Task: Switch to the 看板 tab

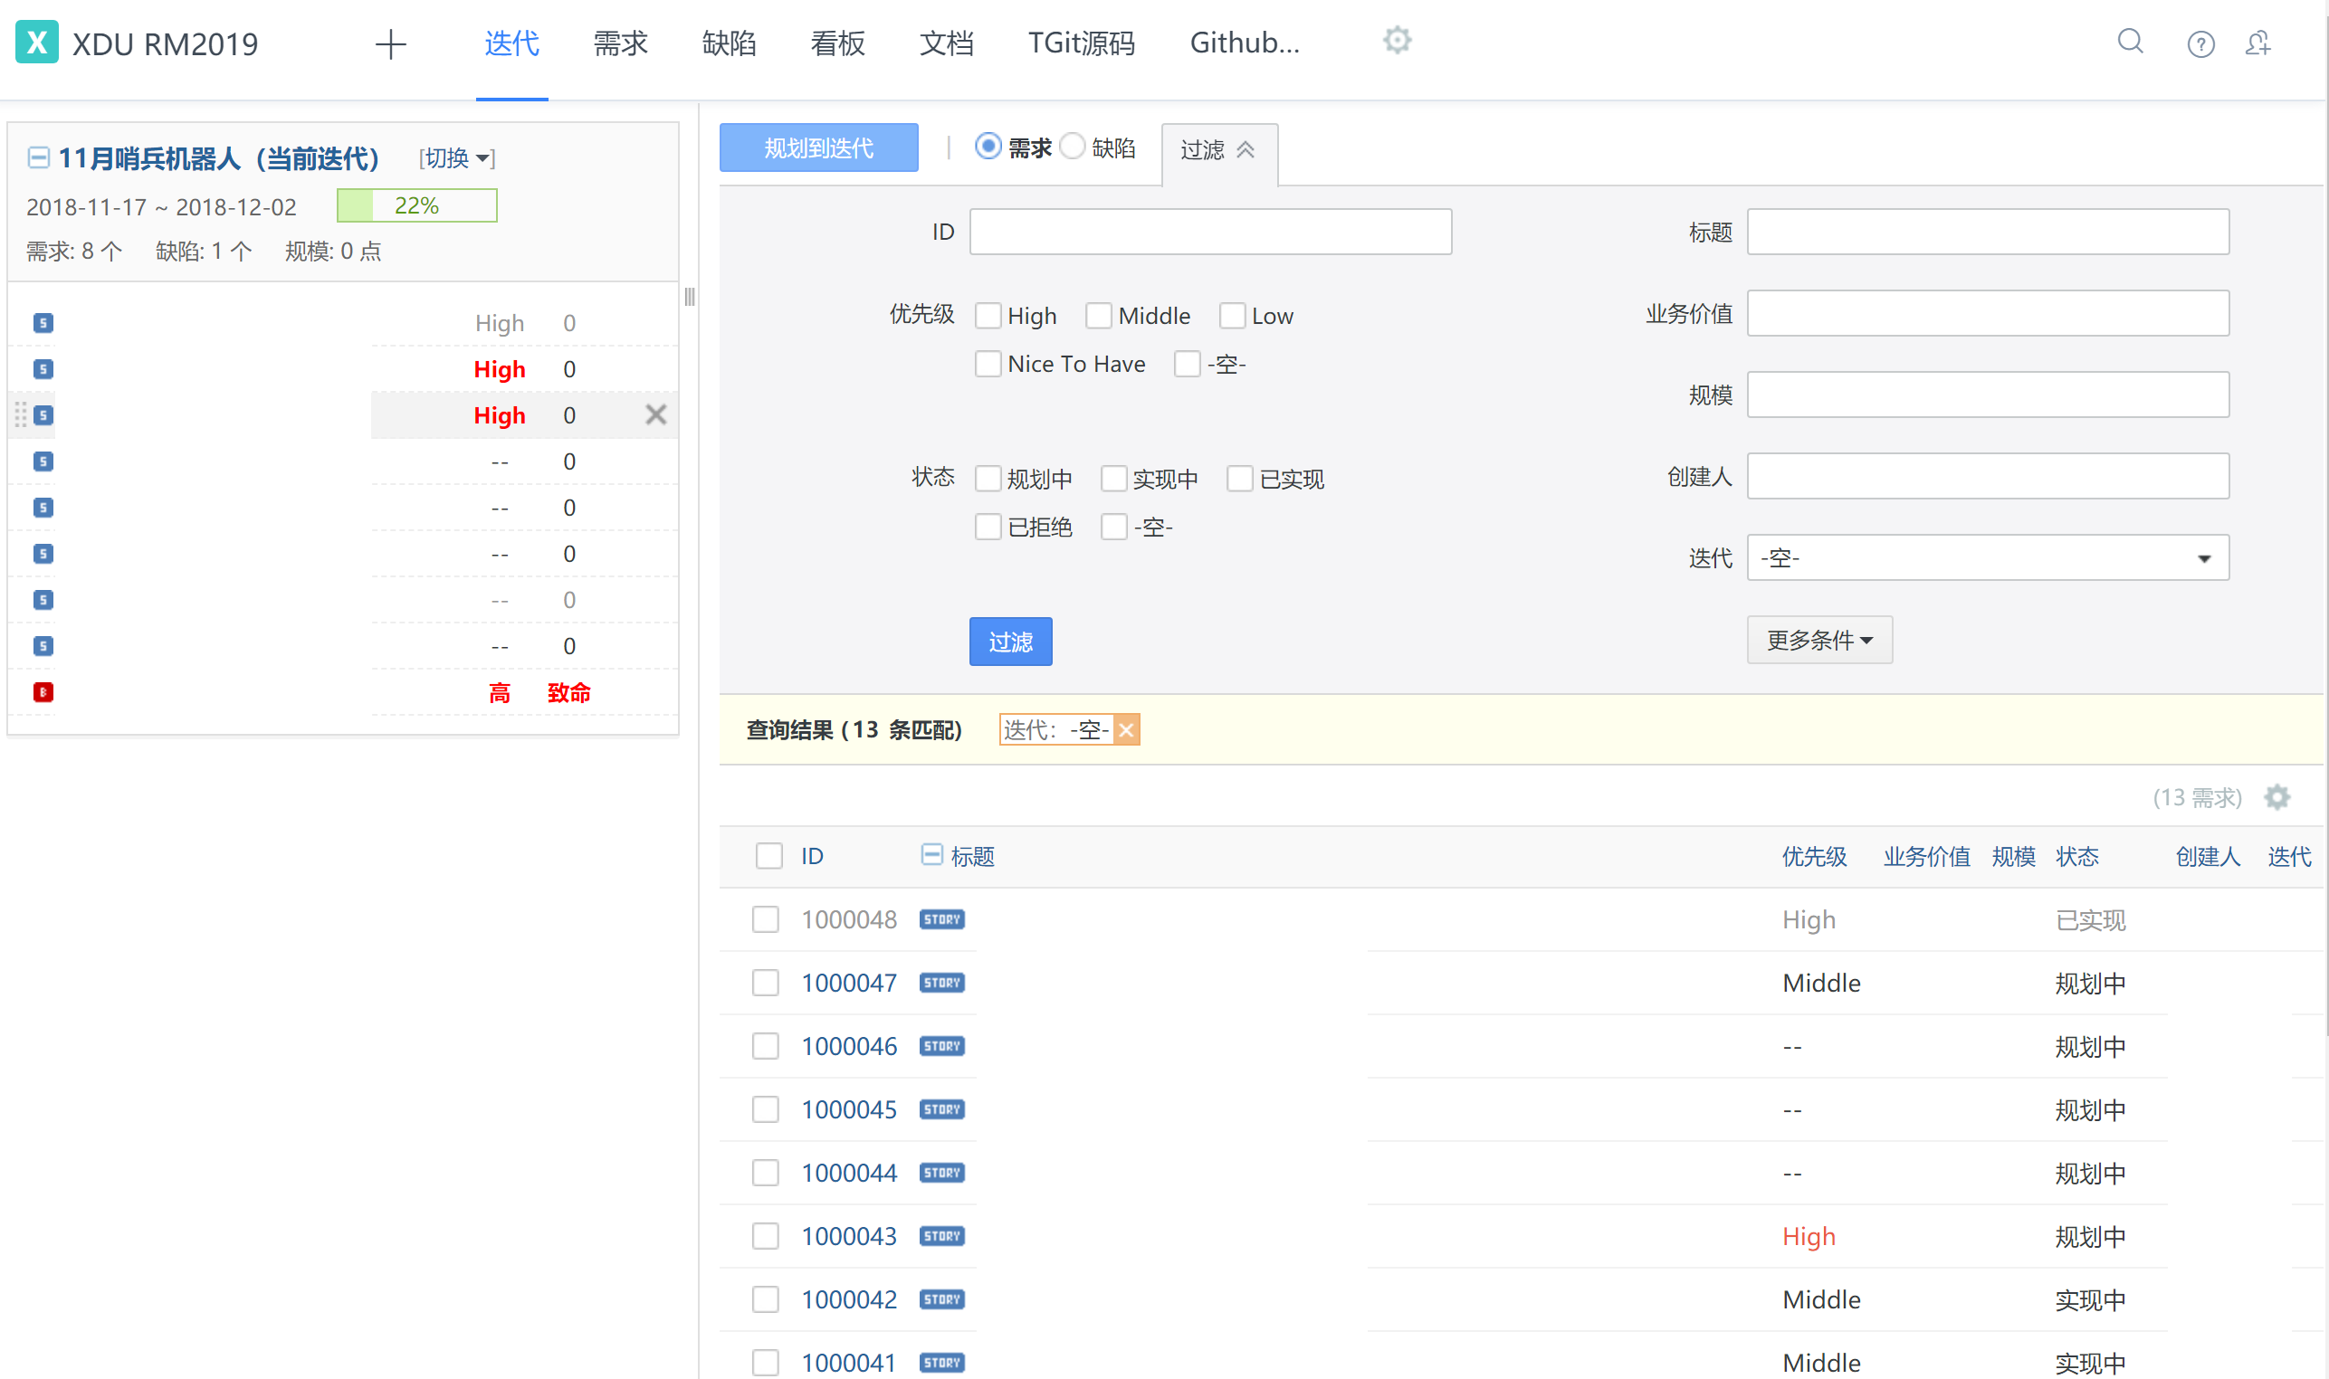Action: (x=837, y=43)
